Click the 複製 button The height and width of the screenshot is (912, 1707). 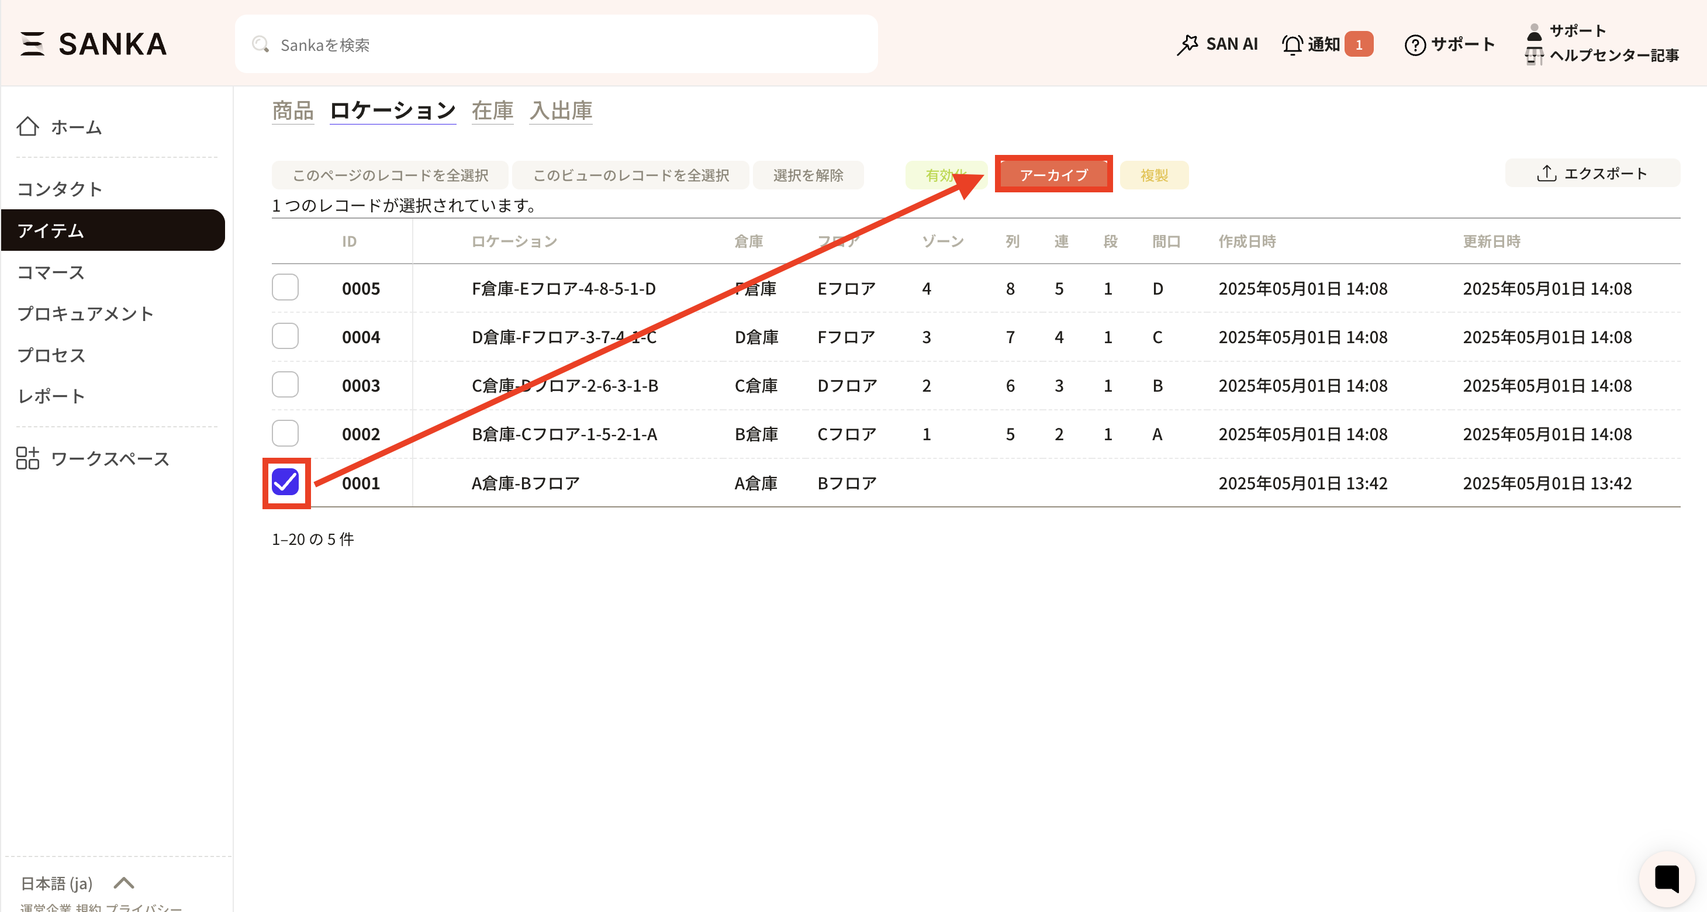1153,175
